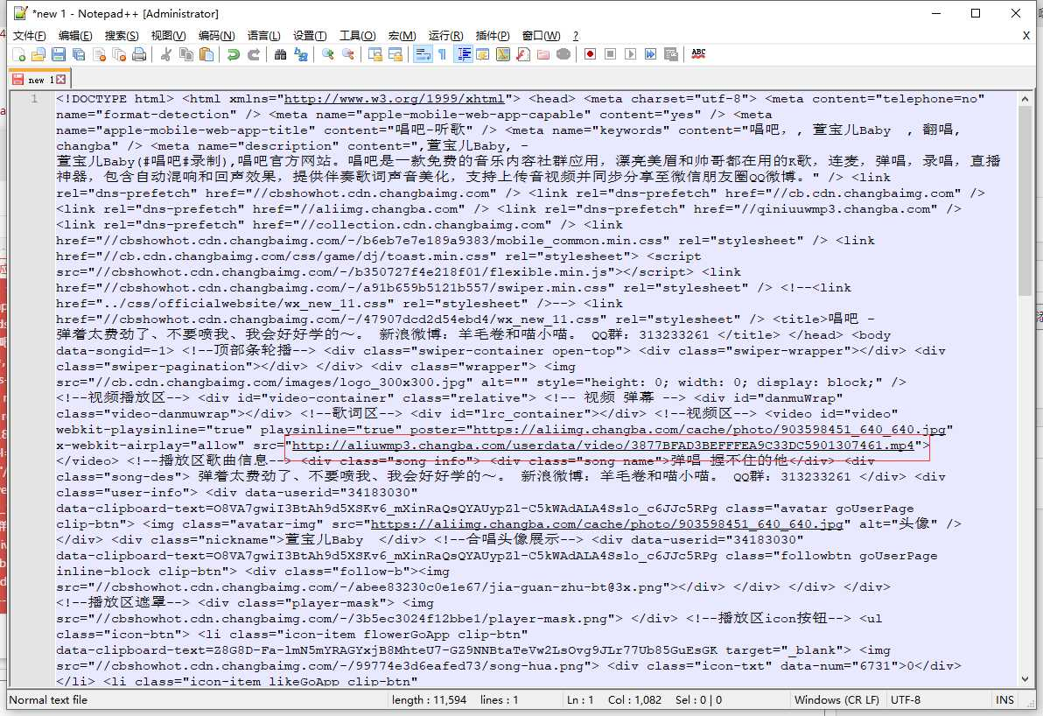Screen dimensions: 1043x716
Task: Click the aliuwmp3.changba.com mp4 video URL
Action: pyautogui.click(x=603, y=446)
